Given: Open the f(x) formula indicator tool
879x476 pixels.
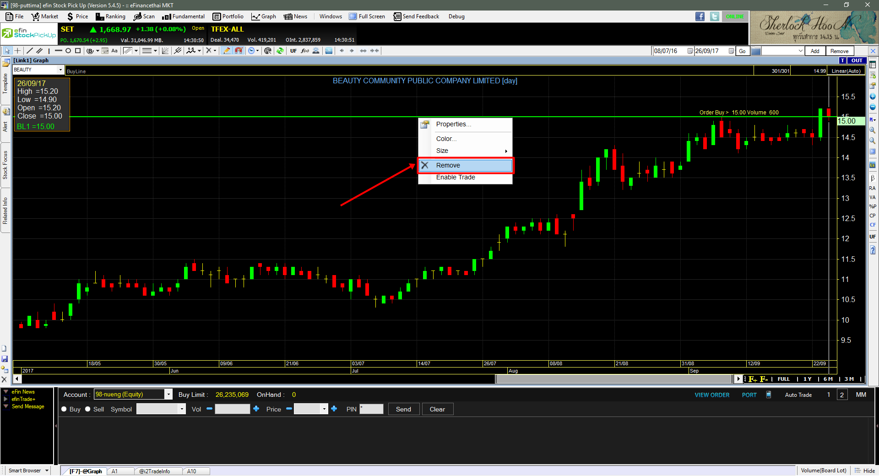Looking at the screenshot, I should (x=305, y=51).
